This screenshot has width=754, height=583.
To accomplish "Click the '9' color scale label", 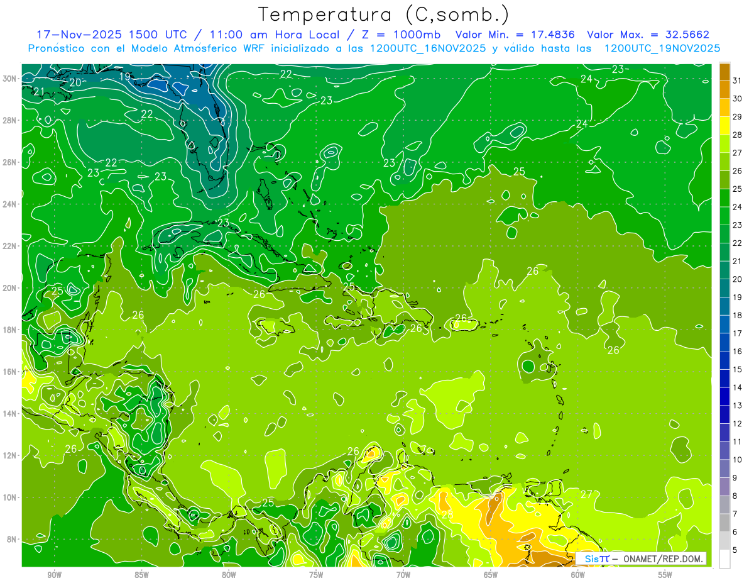I will pos(735,478).
